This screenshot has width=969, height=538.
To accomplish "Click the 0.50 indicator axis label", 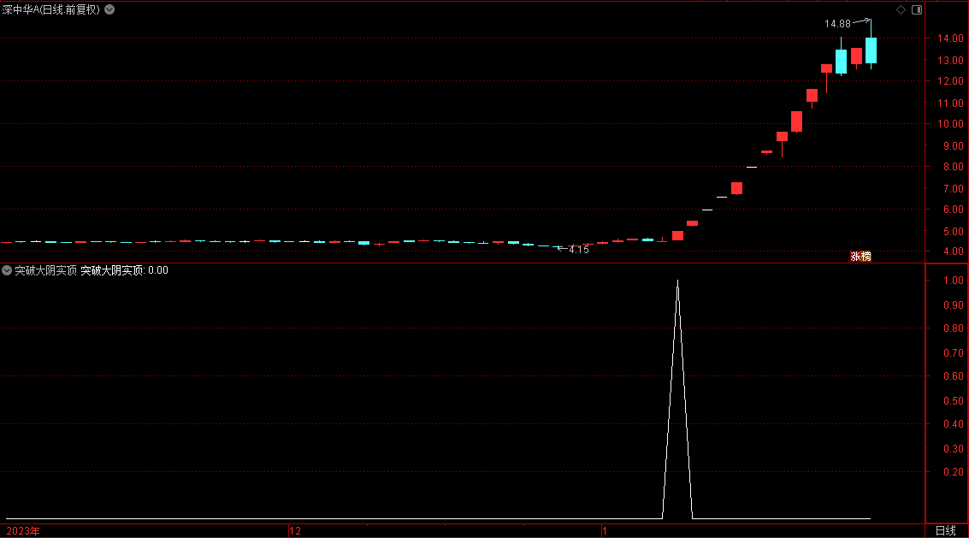I will [953, 400].
